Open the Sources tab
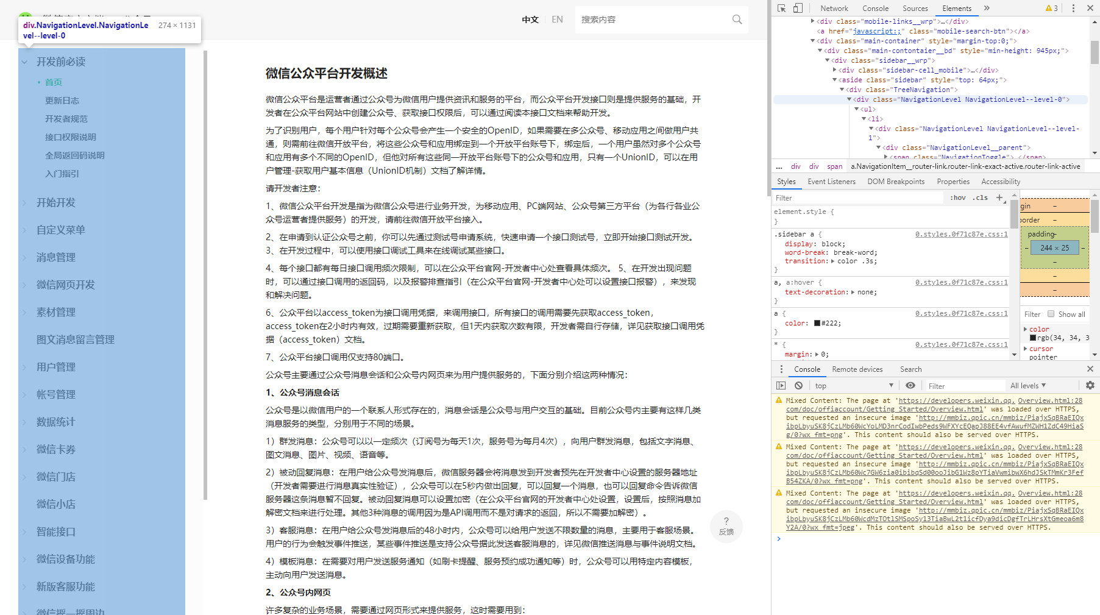 [915, 8]
